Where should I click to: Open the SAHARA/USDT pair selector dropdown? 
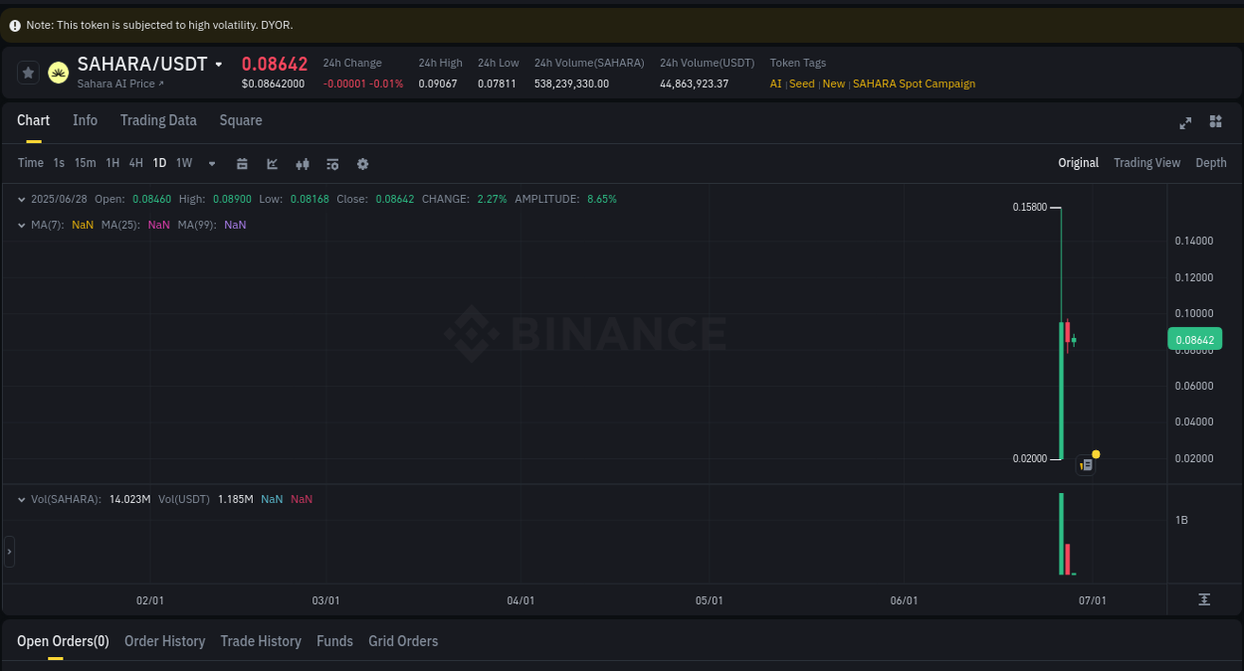(x=219, y=64)
